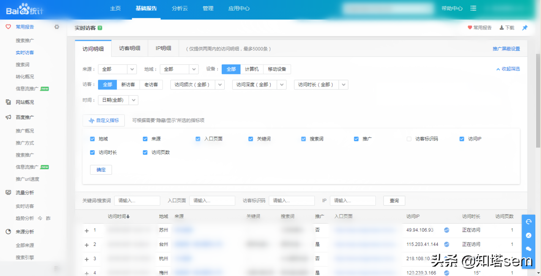Click the page vertical scrollbar
Screen dimensions: 541x276
click(x=538, y=100)
